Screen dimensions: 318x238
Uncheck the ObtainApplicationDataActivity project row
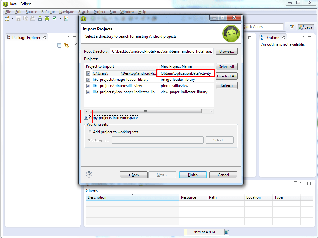[x=88, y=73]
